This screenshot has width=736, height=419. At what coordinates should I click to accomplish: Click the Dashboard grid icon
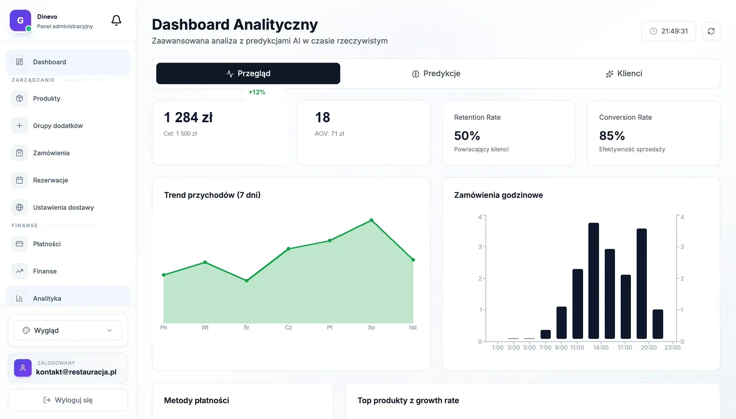point(19,62)
